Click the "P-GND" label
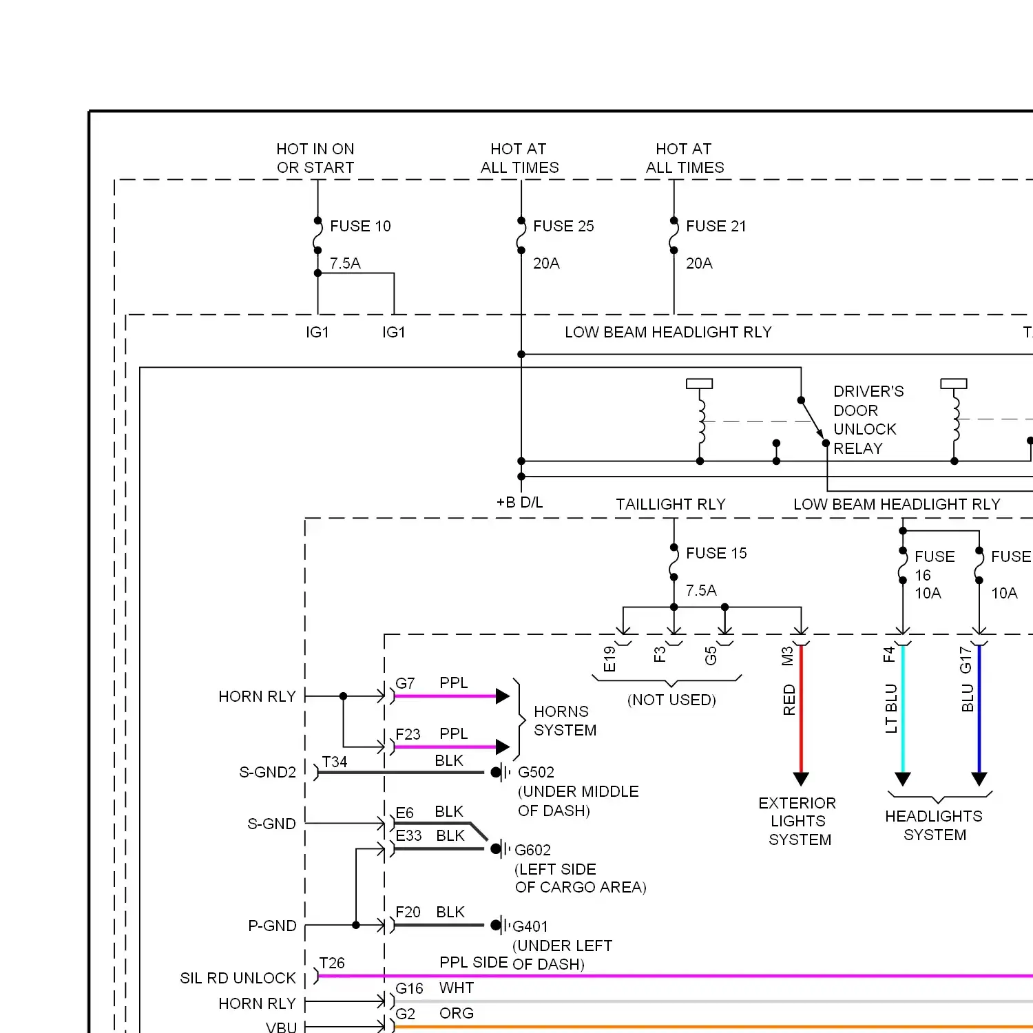This screenshot has width=1033, height=1033. (x=272, y=926)
